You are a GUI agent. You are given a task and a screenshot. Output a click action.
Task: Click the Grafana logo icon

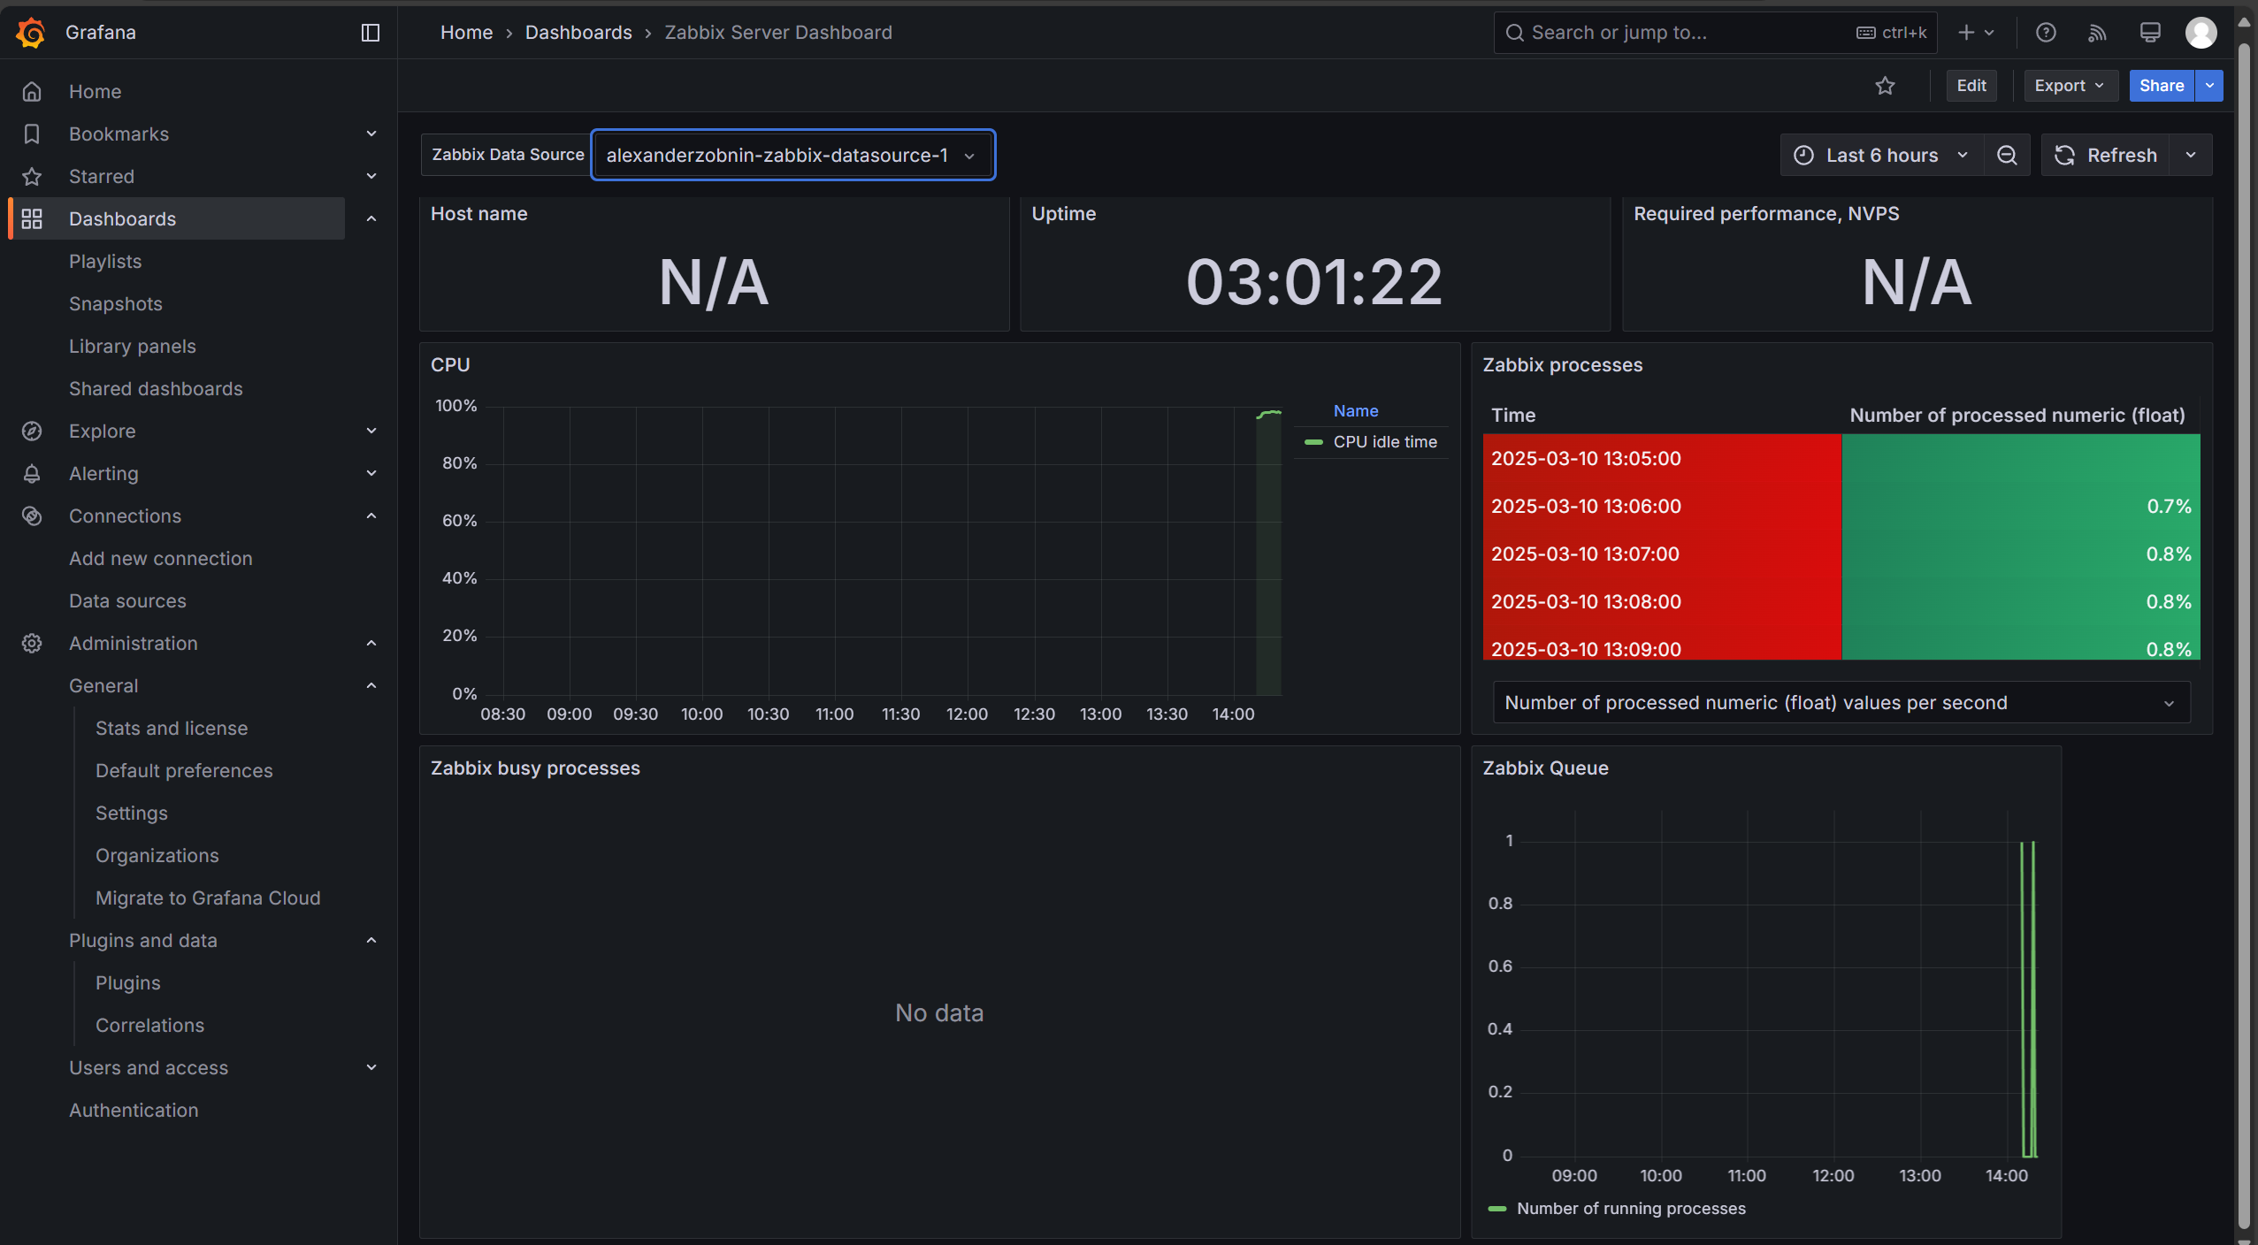click(31, 33)
